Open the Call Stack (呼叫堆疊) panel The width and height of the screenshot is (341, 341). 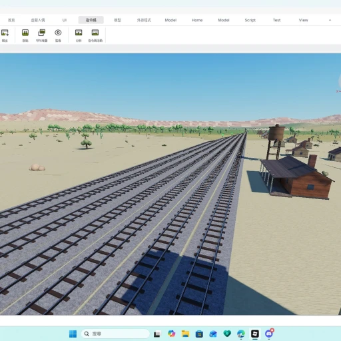(x=41, y=35)
